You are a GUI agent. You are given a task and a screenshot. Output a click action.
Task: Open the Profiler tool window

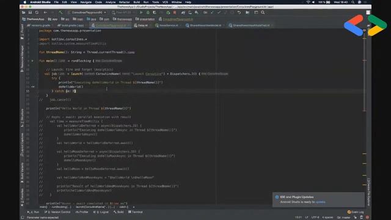pyautogui.click(x=82, y=212)
